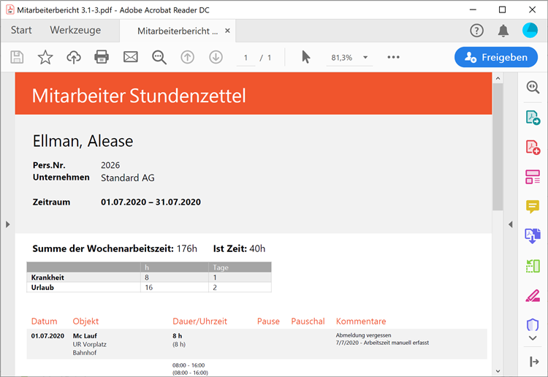Bookmark the file with the star icon

(x=45, y=57)
